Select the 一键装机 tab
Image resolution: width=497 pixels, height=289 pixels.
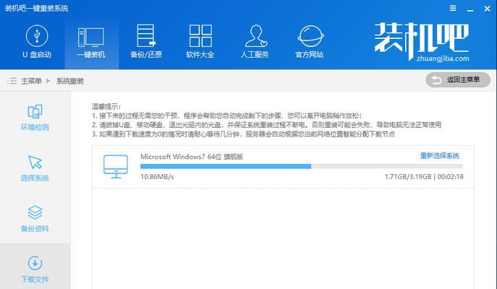click(x=91, y=42)
